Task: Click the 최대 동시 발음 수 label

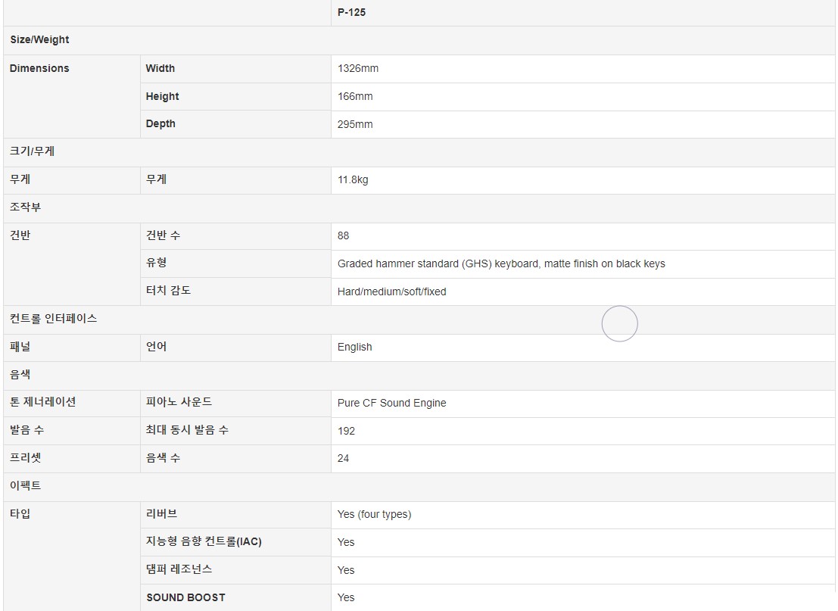Action: [x=187, y=430]
